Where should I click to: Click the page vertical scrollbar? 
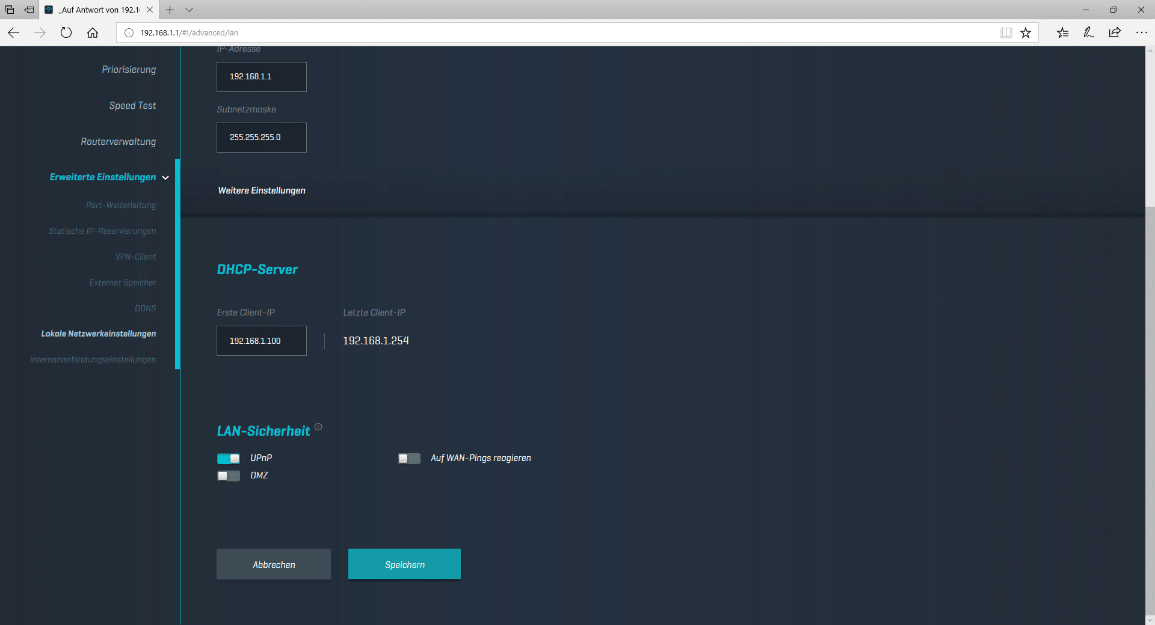point(1150,361)
